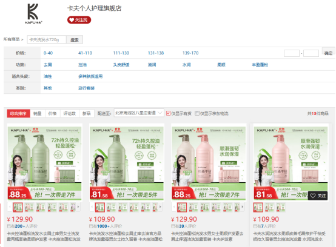Filter by price range 41-110
The image size is (336, 247).
point(85,53)
